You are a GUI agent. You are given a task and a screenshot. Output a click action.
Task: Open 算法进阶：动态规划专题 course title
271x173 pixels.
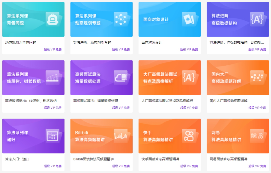[92, 42]
